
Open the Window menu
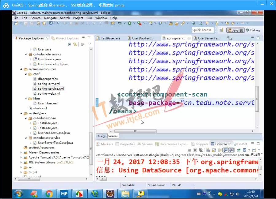(x=101, y=18)
